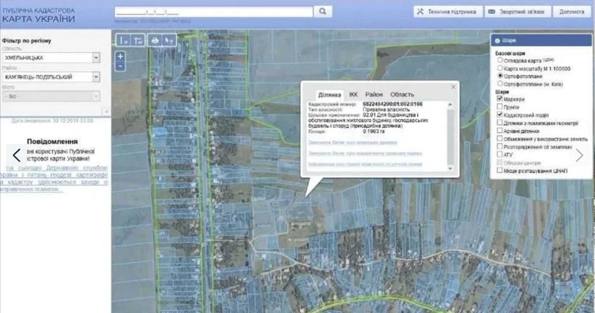Click the Шари panel header
The image size is (595, 313).
click(541, 40)
